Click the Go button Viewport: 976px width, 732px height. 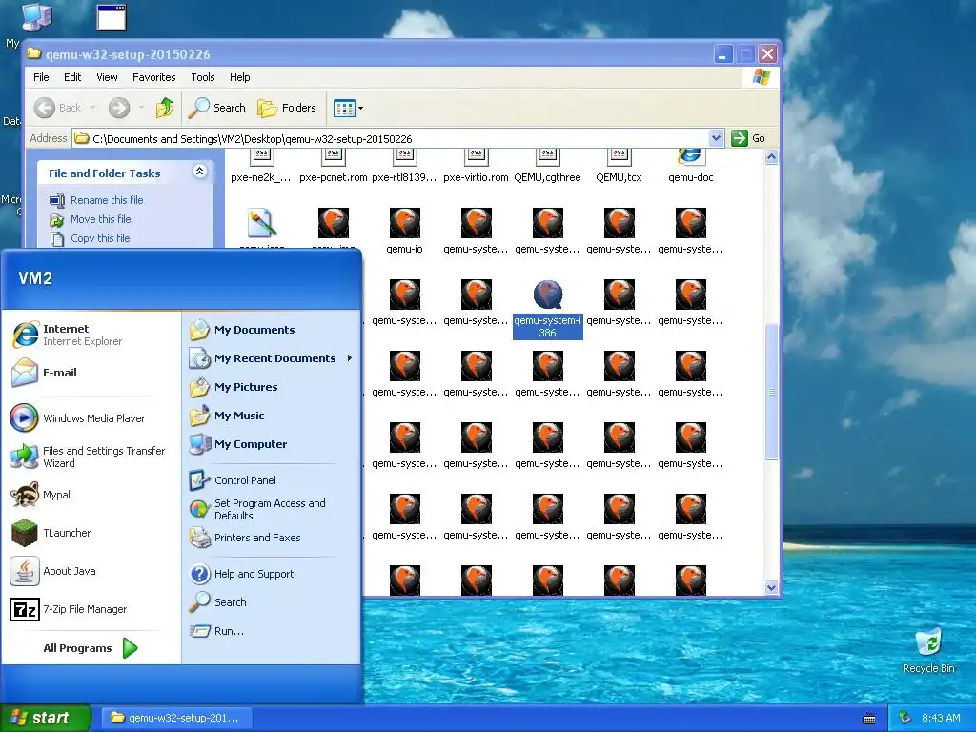click(748, 138)
